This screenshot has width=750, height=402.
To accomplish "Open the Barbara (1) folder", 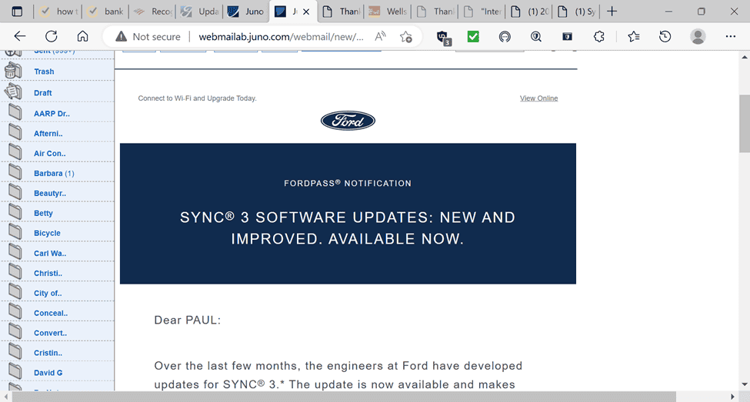I will 54,174.
